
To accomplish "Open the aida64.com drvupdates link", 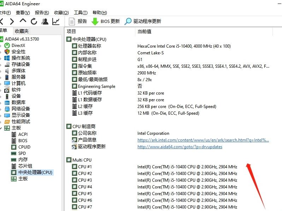I will tap(180, 147).
